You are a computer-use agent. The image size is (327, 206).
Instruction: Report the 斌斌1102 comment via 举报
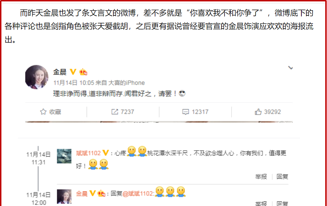[x=261, y=177]
